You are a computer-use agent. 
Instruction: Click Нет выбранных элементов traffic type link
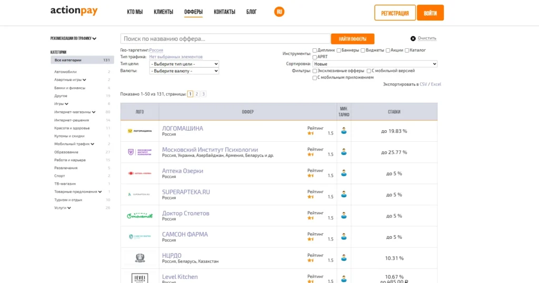(176, 57)
